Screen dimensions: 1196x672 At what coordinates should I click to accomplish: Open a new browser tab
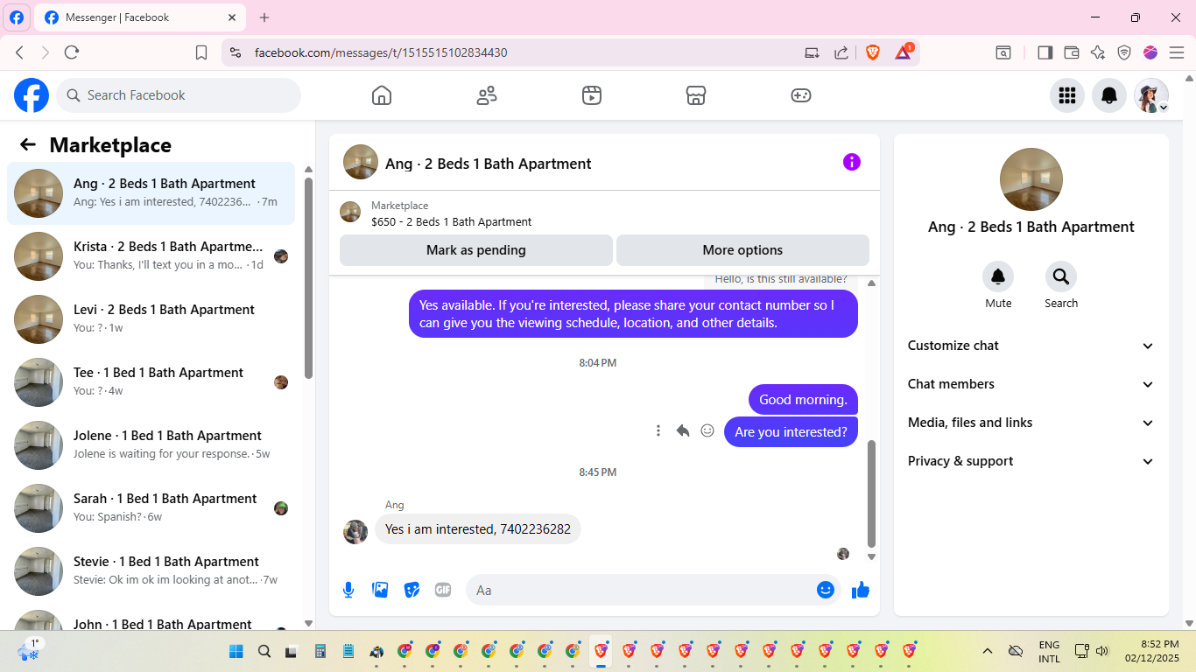click(x=264, y=17)
